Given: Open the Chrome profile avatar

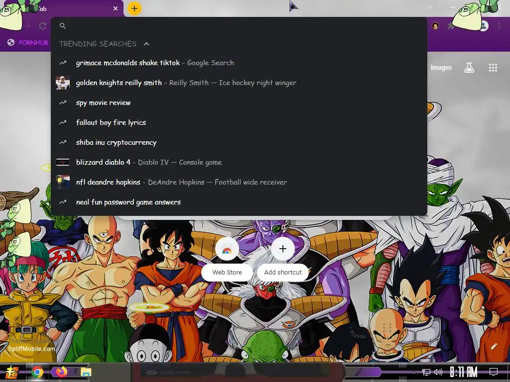Looking at the screenshot, I should 484,26.
